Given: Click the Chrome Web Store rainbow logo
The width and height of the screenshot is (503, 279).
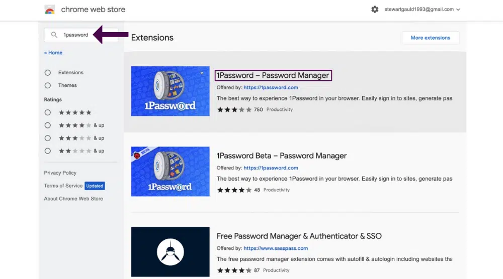Looking at the screenshot, I should [50, 10].
